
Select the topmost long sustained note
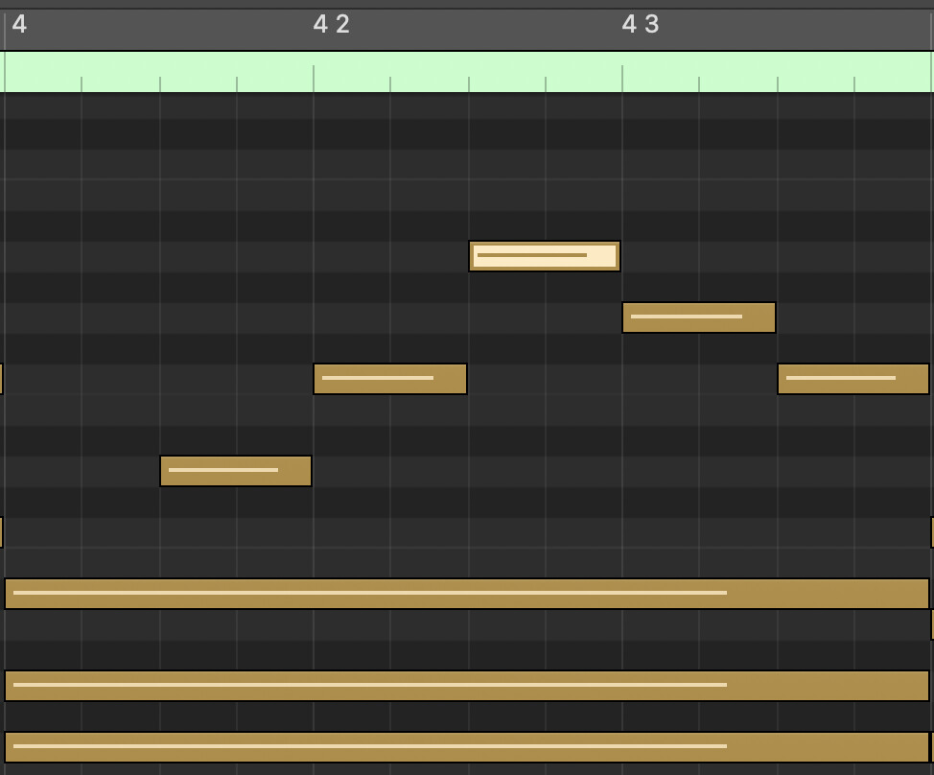tap(466, 594)
